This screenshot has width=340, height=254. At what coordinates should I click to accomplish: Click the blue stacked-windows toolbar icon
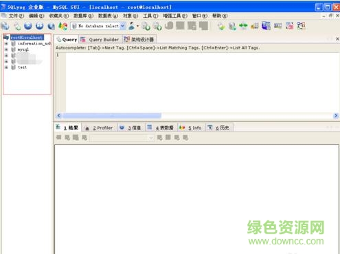266,26
